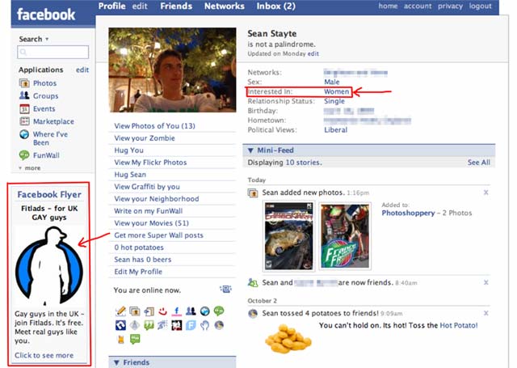Open the car game cover photo thumbnail
Image resolution: width=517 pixels, height=368 pixels.
pos(289,236)
